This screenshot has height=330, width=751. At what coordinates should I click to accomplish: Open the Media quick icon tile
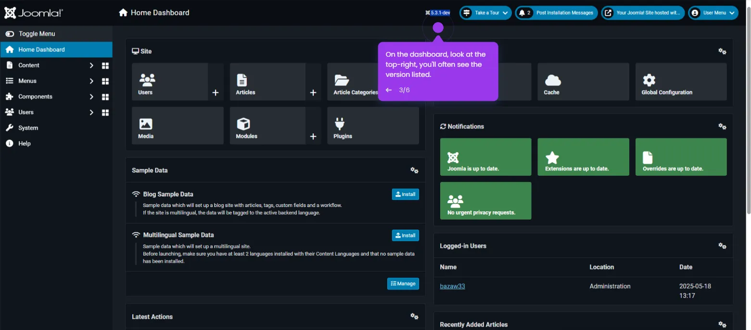[178, 126]
